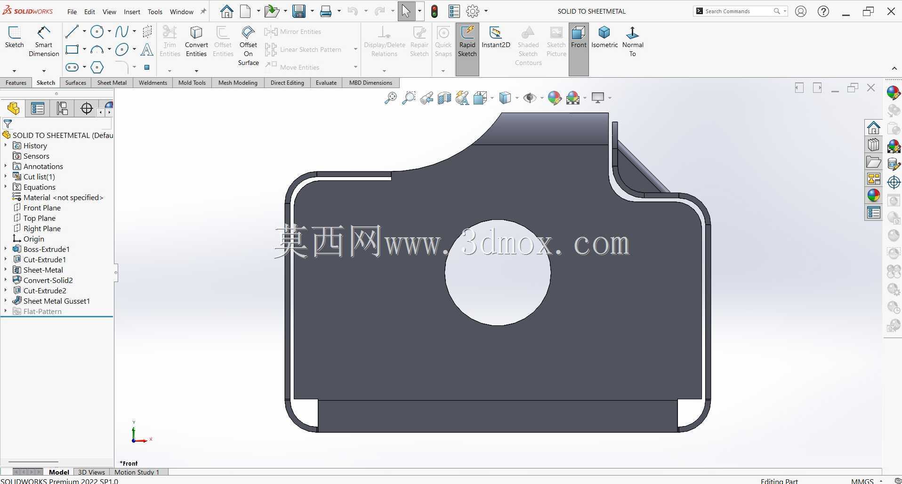
Task: Activate the sketch Text tool
Action: point(147,49)
